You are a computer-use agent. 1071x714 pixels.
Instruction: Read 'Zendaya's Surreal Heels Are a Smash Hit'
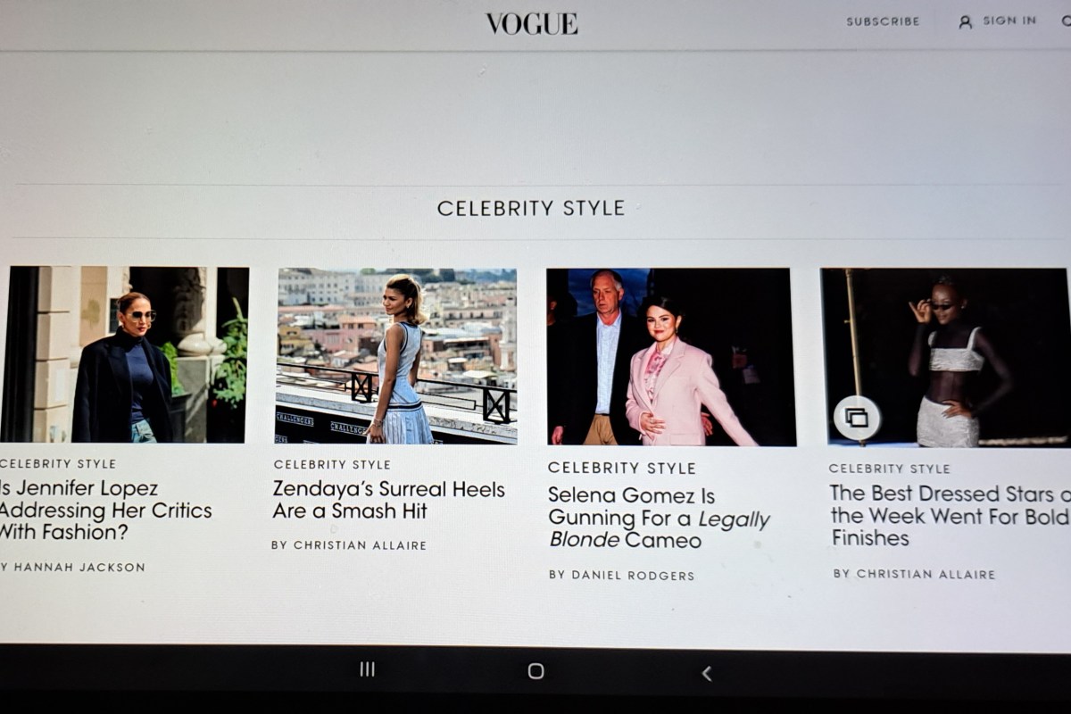coord(388,500)
